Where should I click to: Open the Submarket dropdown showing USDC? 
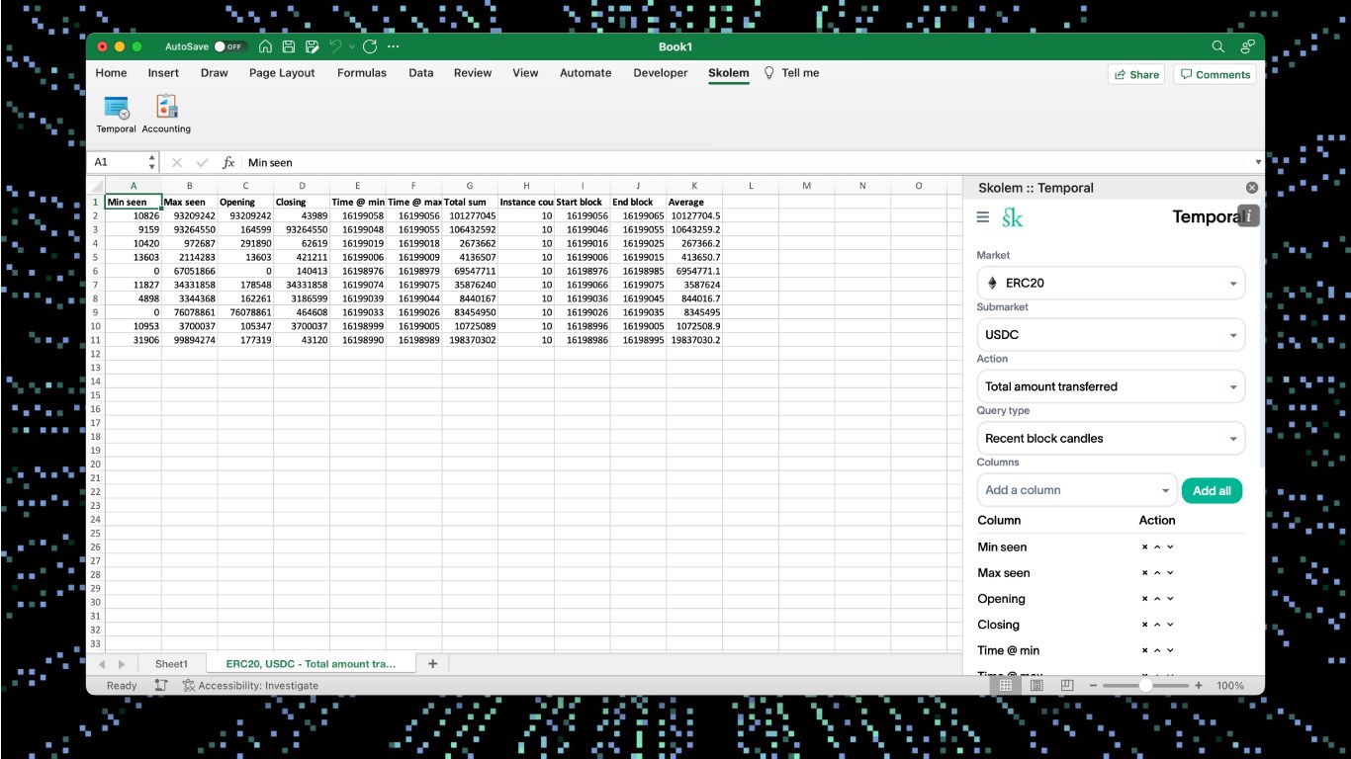point(1111,334)
